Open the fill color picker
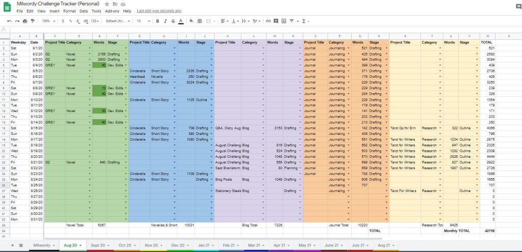 click(x=191, y=21)
